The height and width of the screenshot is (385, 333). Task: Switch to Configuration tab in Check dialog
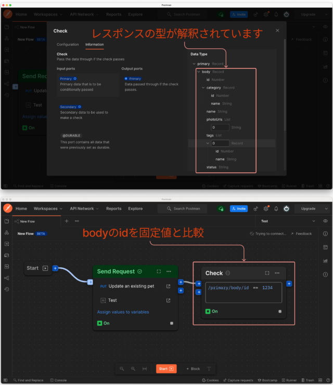pos(68,44)
